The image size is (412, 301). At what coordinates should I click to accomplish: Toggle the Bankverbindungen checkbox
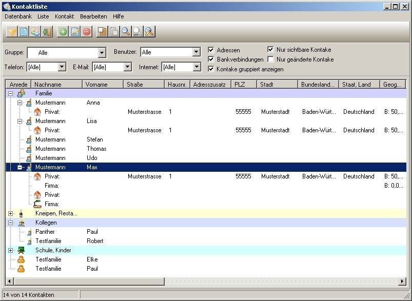click(211, 59)
